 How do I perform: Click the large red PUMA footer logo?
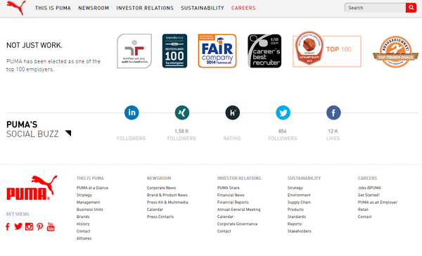pos(32,188)
